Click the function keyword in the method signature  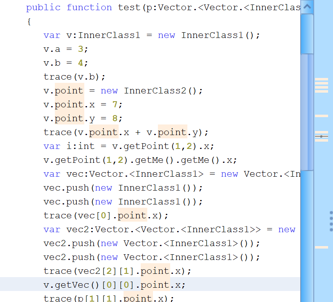[89, 7]
